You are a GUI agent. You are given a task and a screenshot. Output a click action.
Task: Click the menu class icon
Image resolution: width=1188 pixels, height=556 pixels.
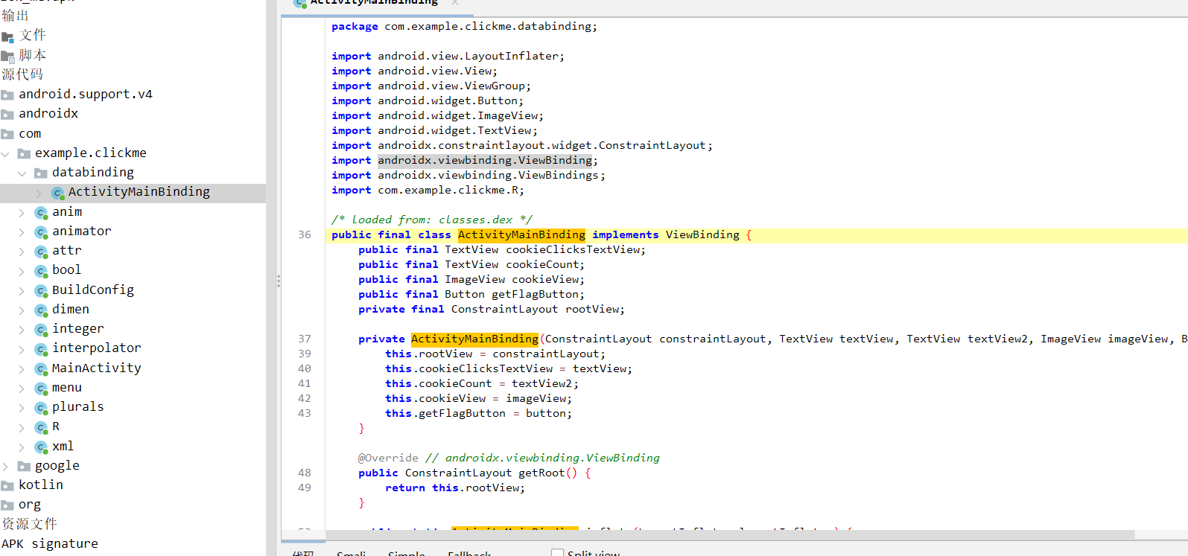click(x=41, y=388)
